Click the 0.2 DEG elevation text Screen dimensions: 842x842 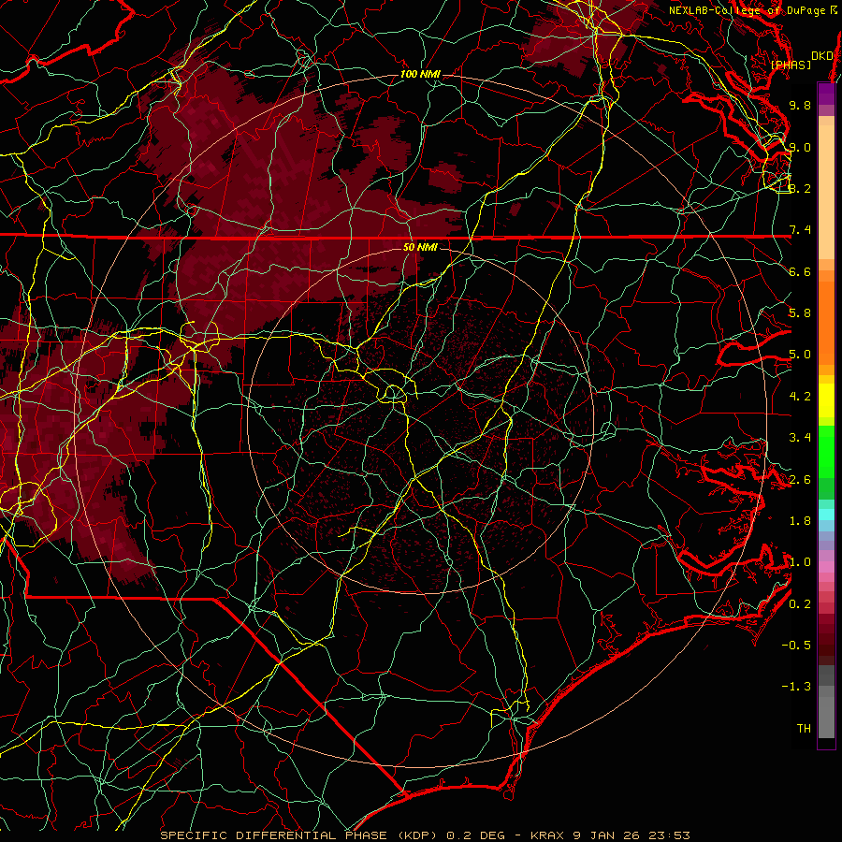point(475,835)
